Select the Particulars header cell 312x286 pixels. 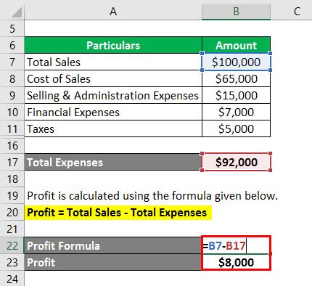[x=113, y=45]
